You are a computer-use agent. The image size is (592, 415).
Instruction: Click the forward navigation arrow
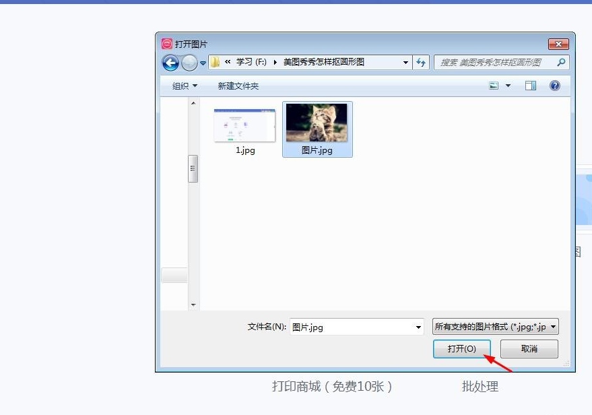pos(189,62)
